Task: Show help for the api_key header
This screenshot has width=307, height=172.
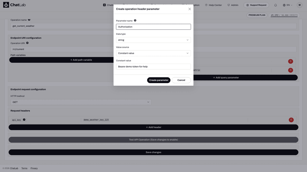Action: click(x=24, y=120)
